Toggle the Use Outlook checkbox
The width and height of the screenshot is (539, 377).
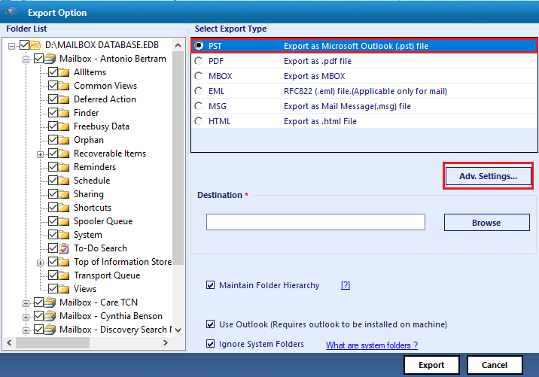(210, 324)
